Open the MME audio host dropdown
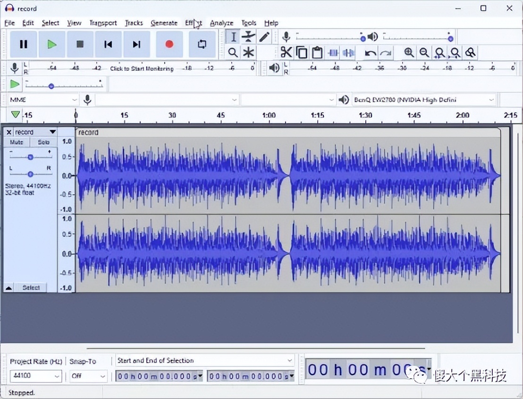The width and height of the screenshot is (523, 399). 42,100
